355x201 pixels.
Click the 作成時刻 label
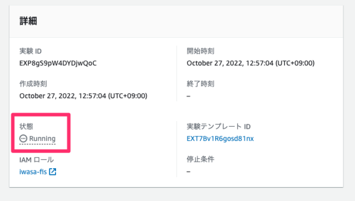click(33, 84)
